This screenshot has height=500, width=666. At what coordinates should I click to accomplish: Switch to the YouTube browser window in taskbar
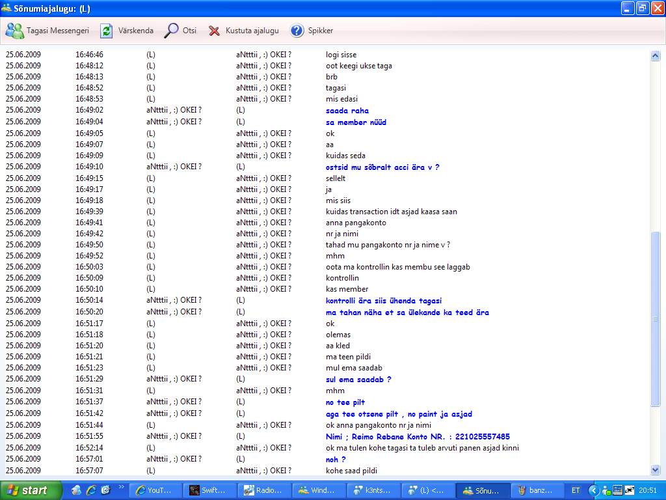pyautogui.click(x=155, y=490)
